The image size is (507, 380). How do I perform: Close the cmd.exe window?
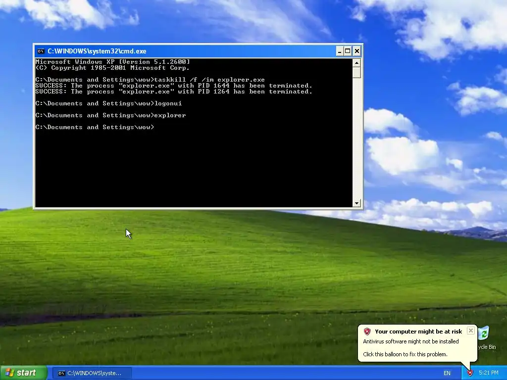point(356,51)
